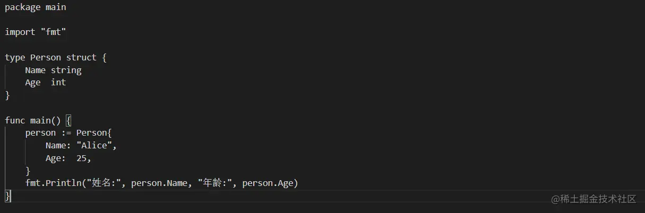Click the person variable before :=
Screen dimensions: 645x213
point(40,133)
